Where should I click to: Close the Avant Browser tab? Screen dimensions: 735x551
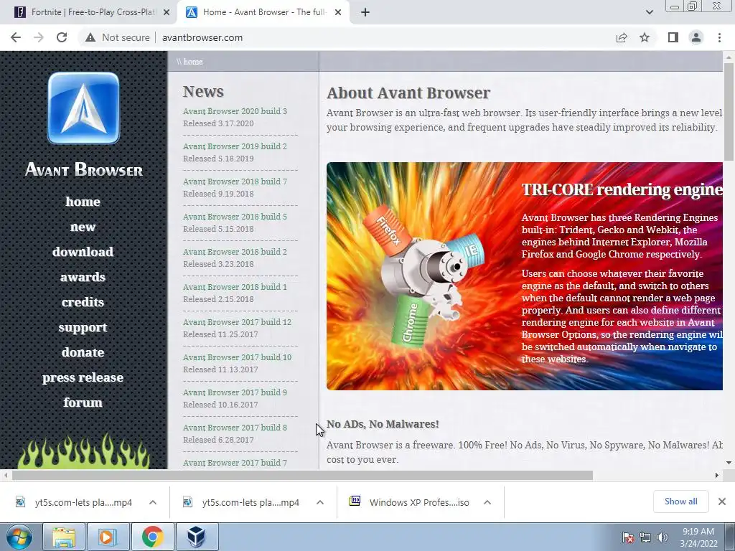pos(338,13)
